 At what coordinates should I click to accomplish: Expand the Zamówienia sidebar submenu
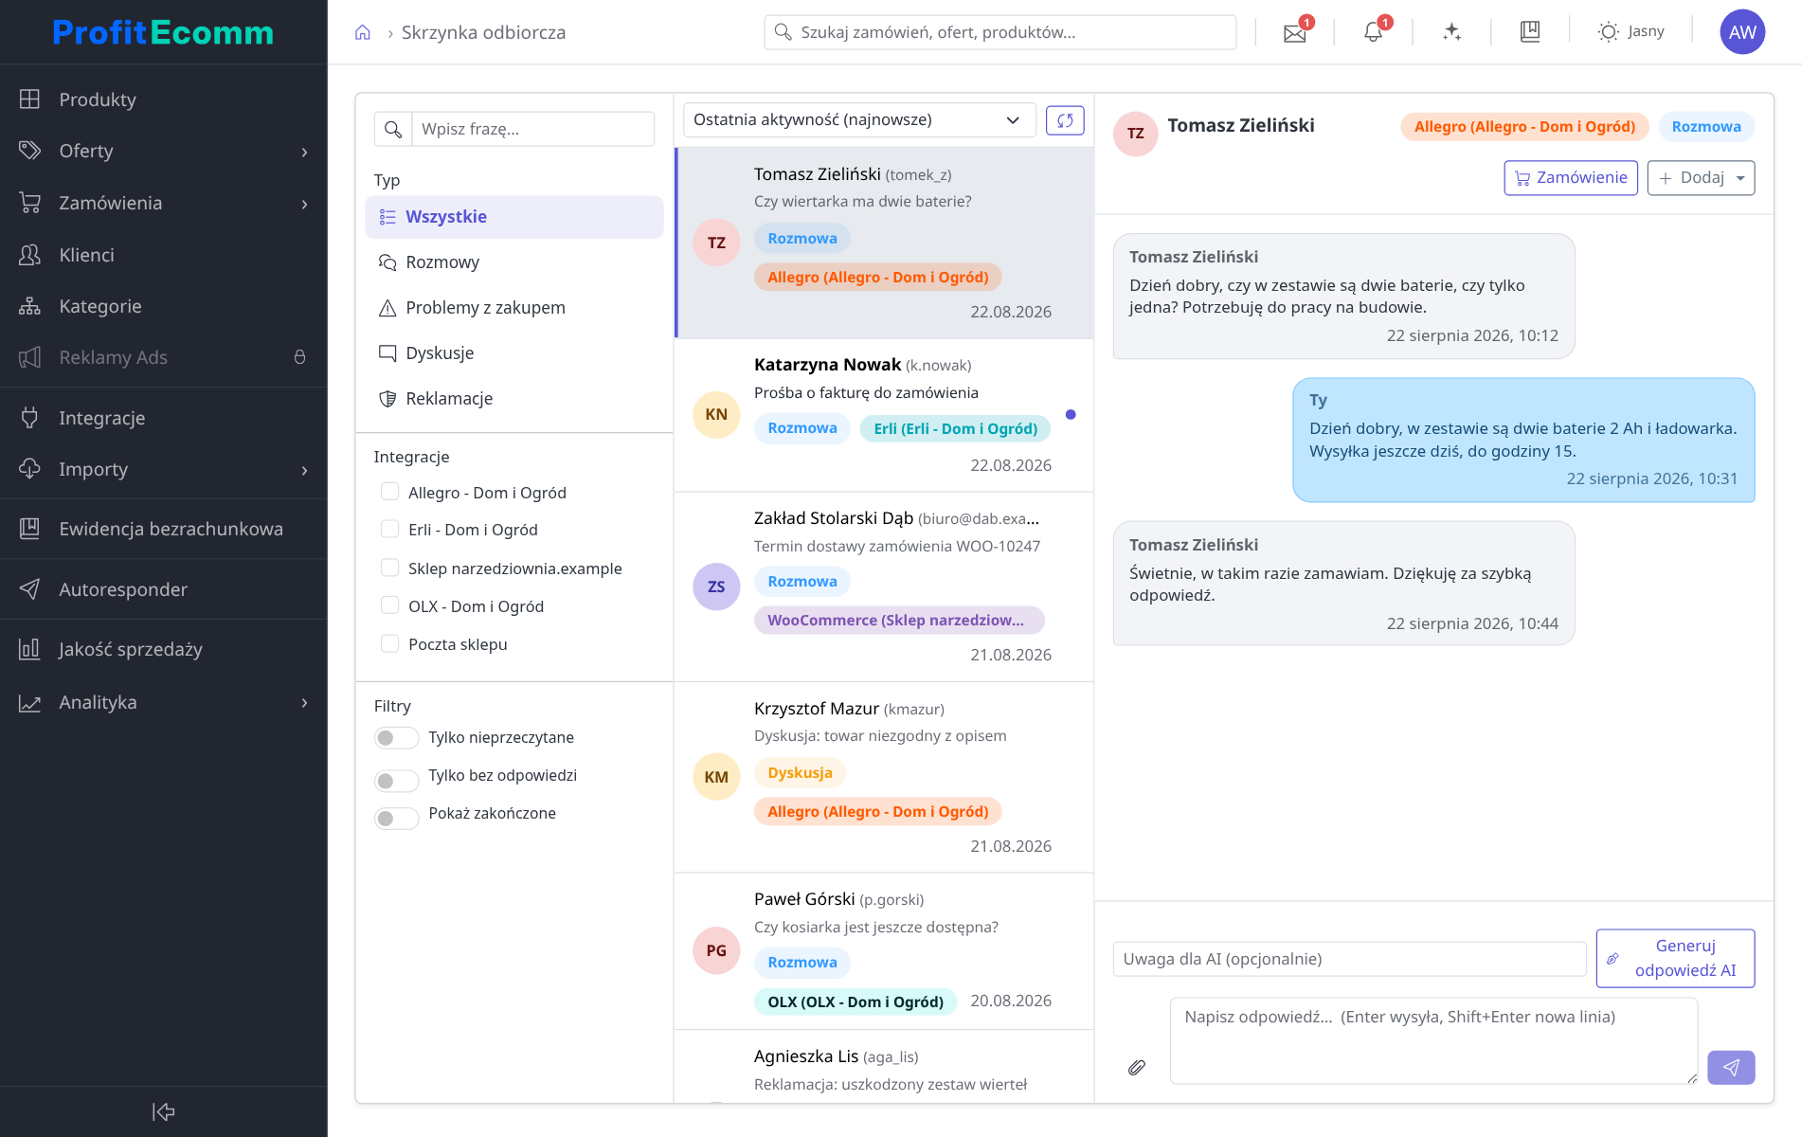click(304, 204)
